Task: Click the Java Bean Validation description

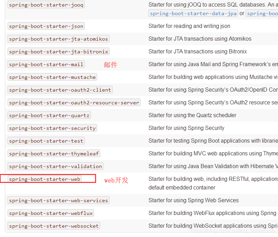Action: (x=213, y=166)
